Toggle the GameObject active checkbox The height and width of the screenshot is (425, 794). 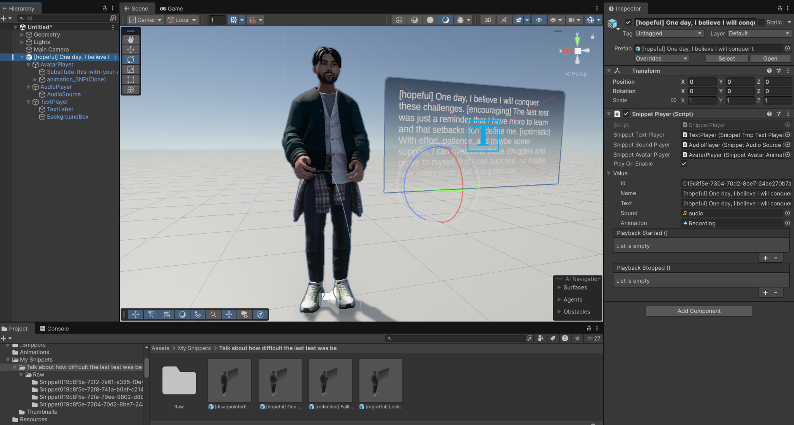tap(628, 22)
